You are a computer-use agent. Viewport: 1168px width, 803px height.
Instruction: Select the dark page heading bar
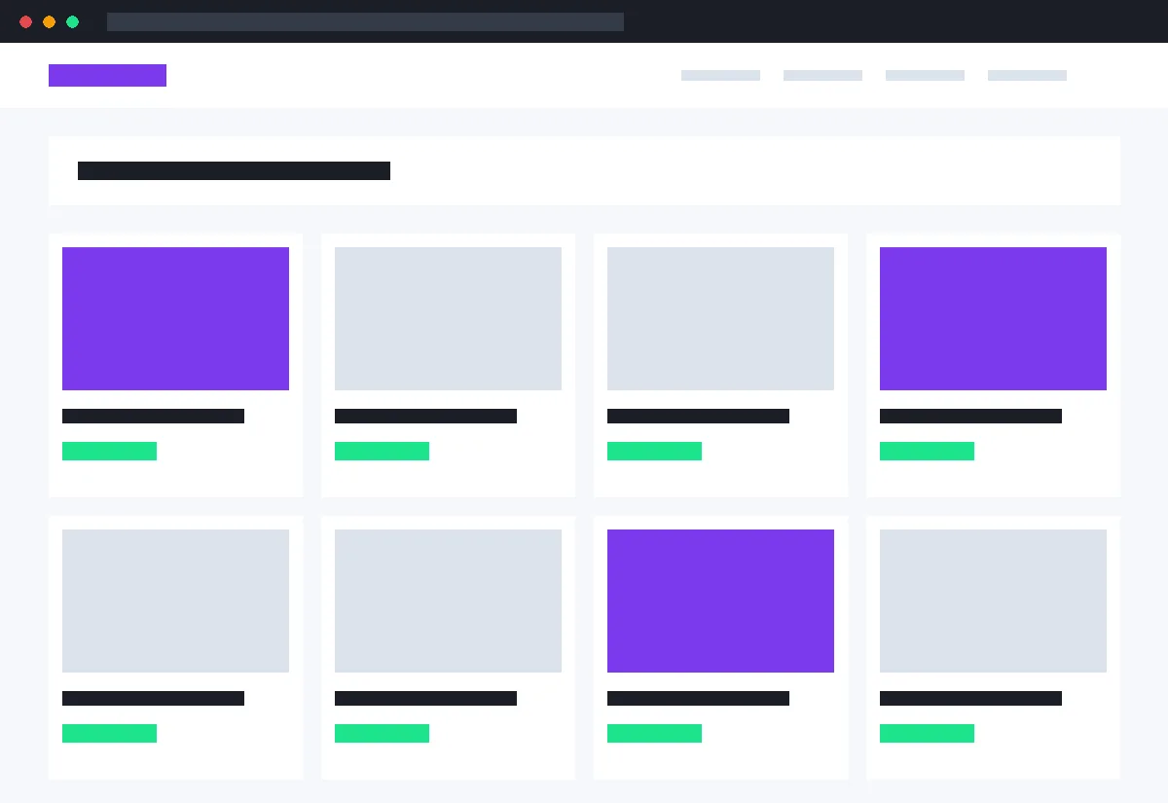(x=234, y=170)
